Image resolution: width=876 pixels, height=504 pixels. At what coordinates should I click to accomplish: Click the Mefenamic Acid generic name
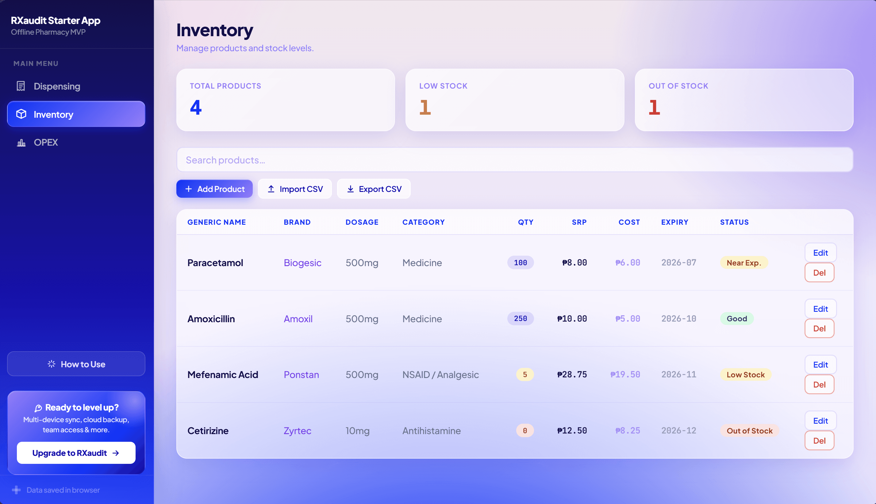pyautogui.click(x=223, y=375)
